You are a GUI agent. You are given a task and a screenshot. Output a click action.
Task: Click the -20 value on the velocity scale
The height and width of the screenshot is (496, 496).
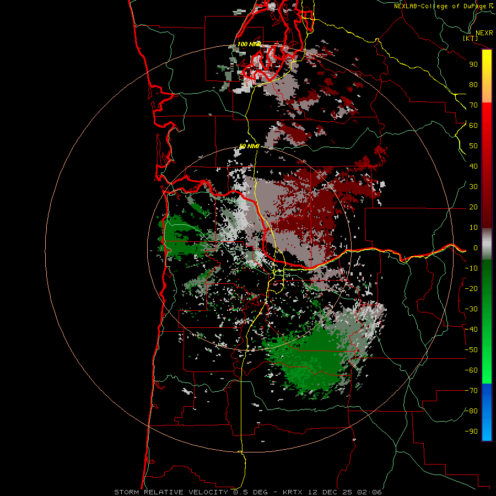(x=471, y=288)
